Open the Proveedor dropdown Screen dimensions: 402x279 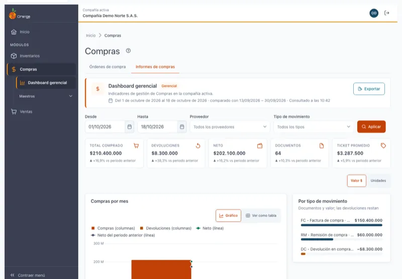[230, 127]
